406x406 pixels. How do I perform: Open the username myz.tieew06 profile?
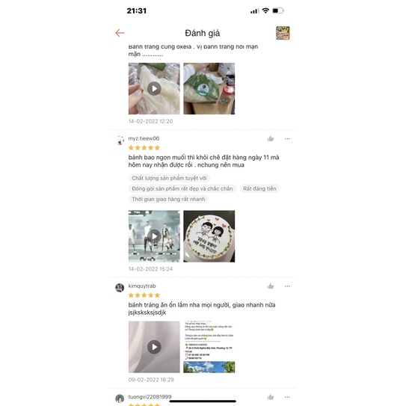144,138
